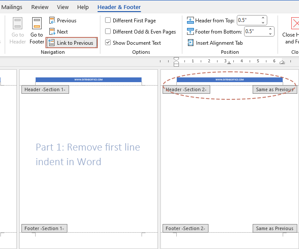299x249 pixels.
Task: Toggle the Link to Previous button
Action: (72, 43)
